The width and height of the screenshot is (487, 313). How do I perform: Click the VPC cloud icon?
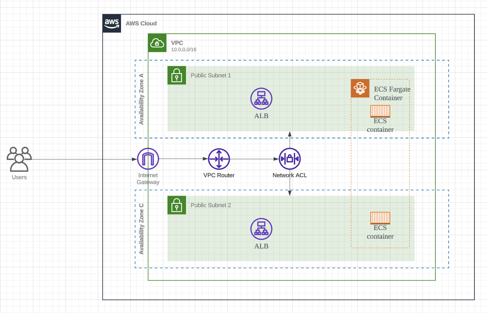[157, 43]
